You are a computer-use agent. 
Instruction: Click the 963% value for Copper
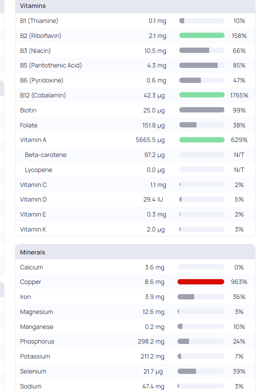239,282
